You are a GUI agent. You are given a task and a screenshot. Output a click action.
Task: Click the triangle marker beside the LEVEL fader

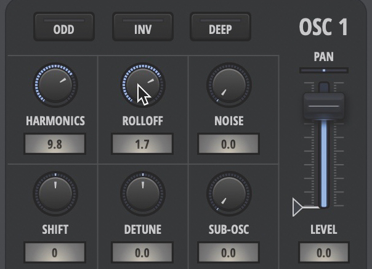[297, 207]
